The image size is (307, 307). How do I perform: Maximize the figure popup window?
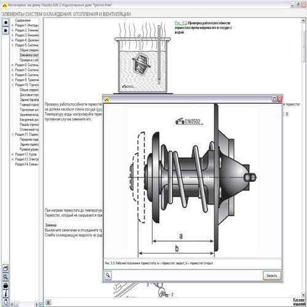pos(274,99)
